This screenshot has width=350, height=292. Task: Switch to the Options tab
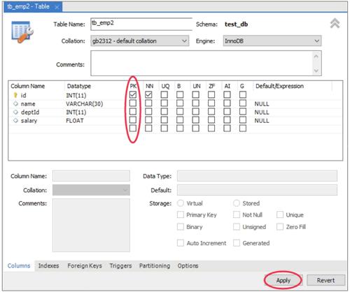click(x=188, y=265)
